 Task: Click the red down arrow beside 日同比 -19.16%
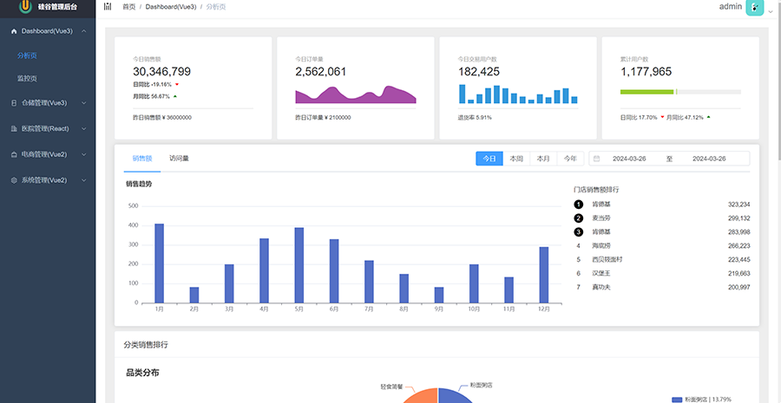click(176, 85)
